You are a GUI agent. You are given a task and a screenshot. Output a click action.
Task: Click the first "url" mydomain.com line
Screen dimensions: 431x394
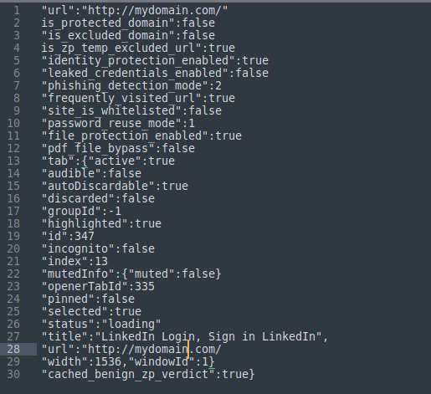135,11
